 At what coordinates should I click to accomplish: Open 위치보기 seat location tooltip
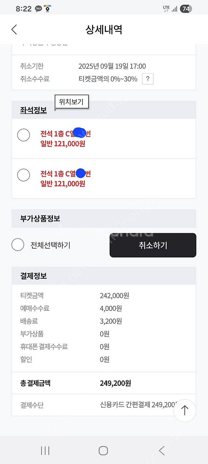[x=72, y=102]
